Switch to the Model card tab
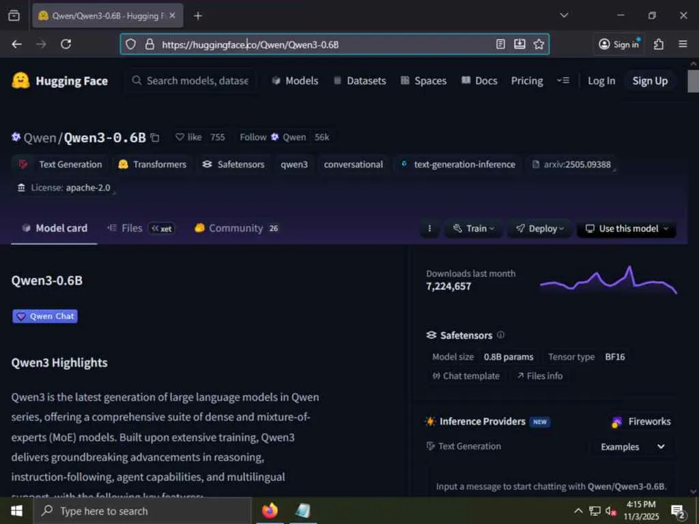 point(55,228)
